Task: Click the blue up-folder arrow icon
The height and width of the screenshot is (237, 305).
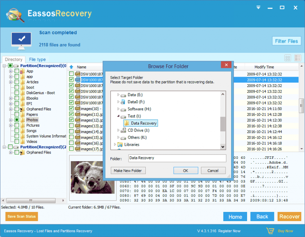Action: click(x=71, y=67)
